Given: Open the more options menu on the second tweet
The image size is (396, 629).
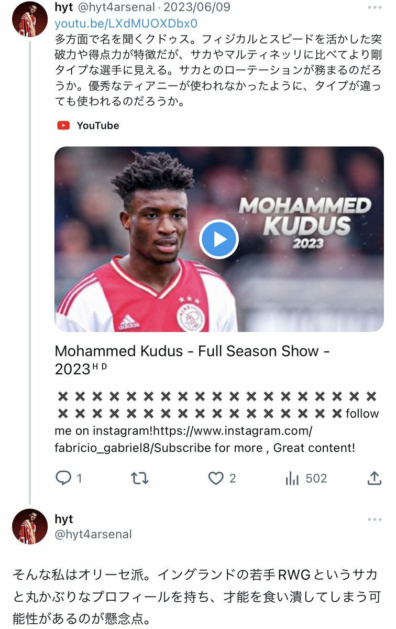Looking at the screenshot, I should pos(375,519).
